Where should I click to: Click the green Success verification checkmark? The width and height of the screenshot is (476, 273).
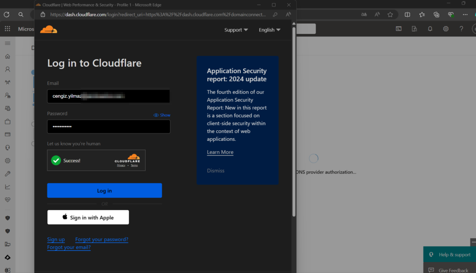[x=56, y=160]
